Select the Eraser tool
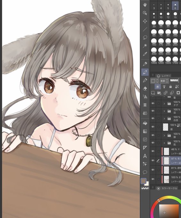181x218 pixels. click(x=145, y=88)
